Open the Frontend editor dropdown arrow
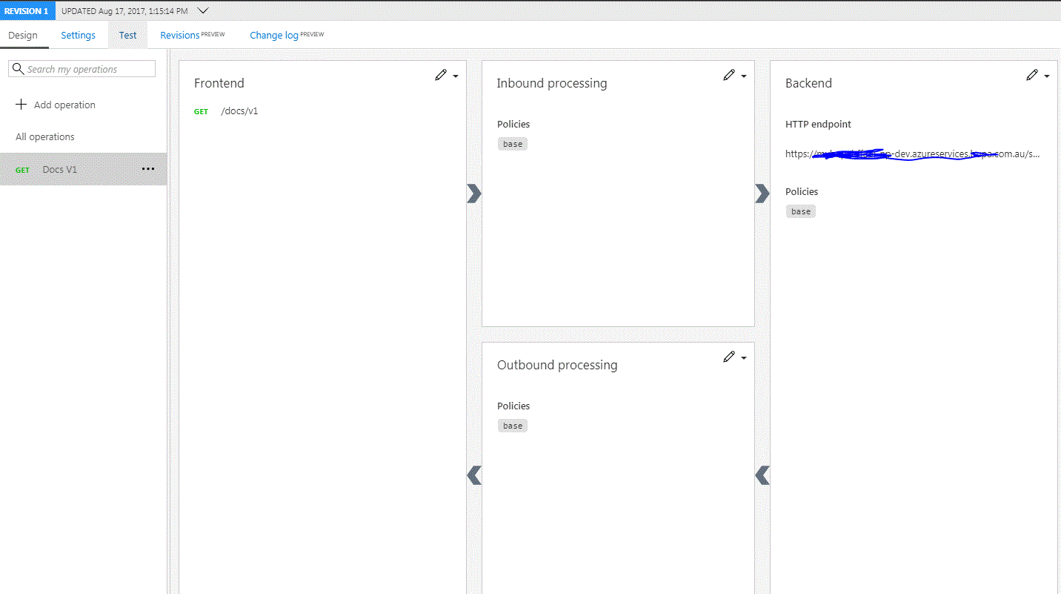The height and width of the screenshot is (594, 1061). pyautogui.click(x=455, y=76)
